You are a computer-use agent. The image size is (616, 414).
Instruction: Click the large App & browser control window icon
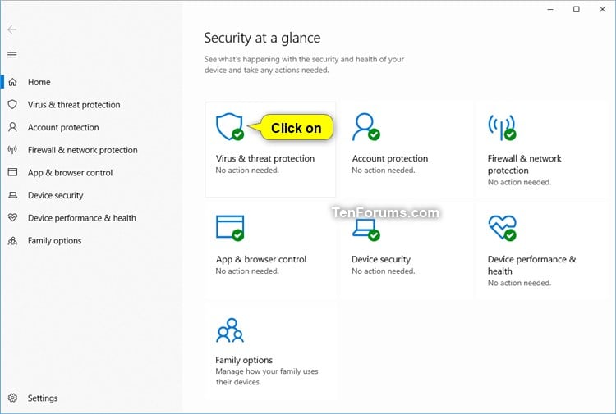[x=230, y=228]
